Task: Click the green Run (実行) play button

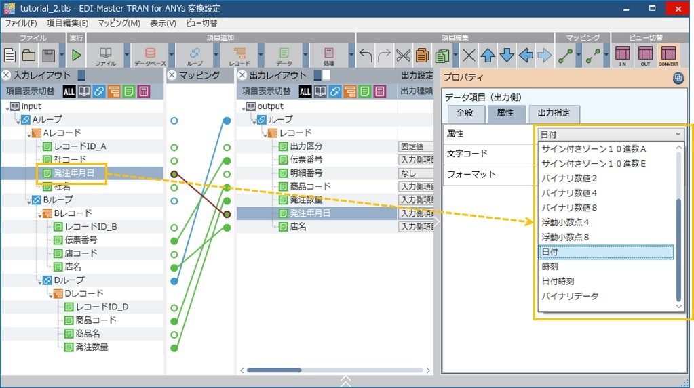Action: tap(75, 55)
